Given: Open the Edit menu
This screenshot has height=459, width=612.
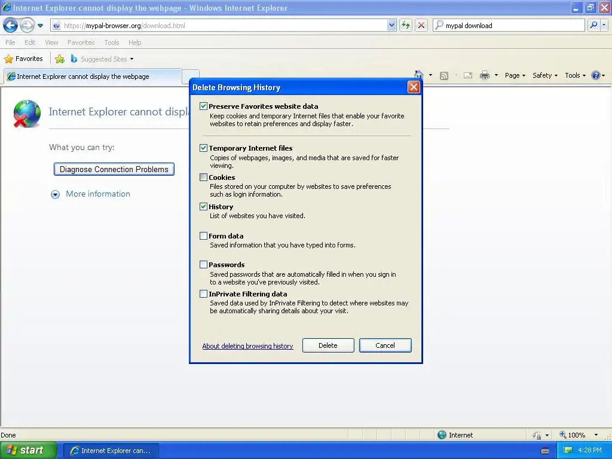Looking at the screenshot, I should click(30, 42).
